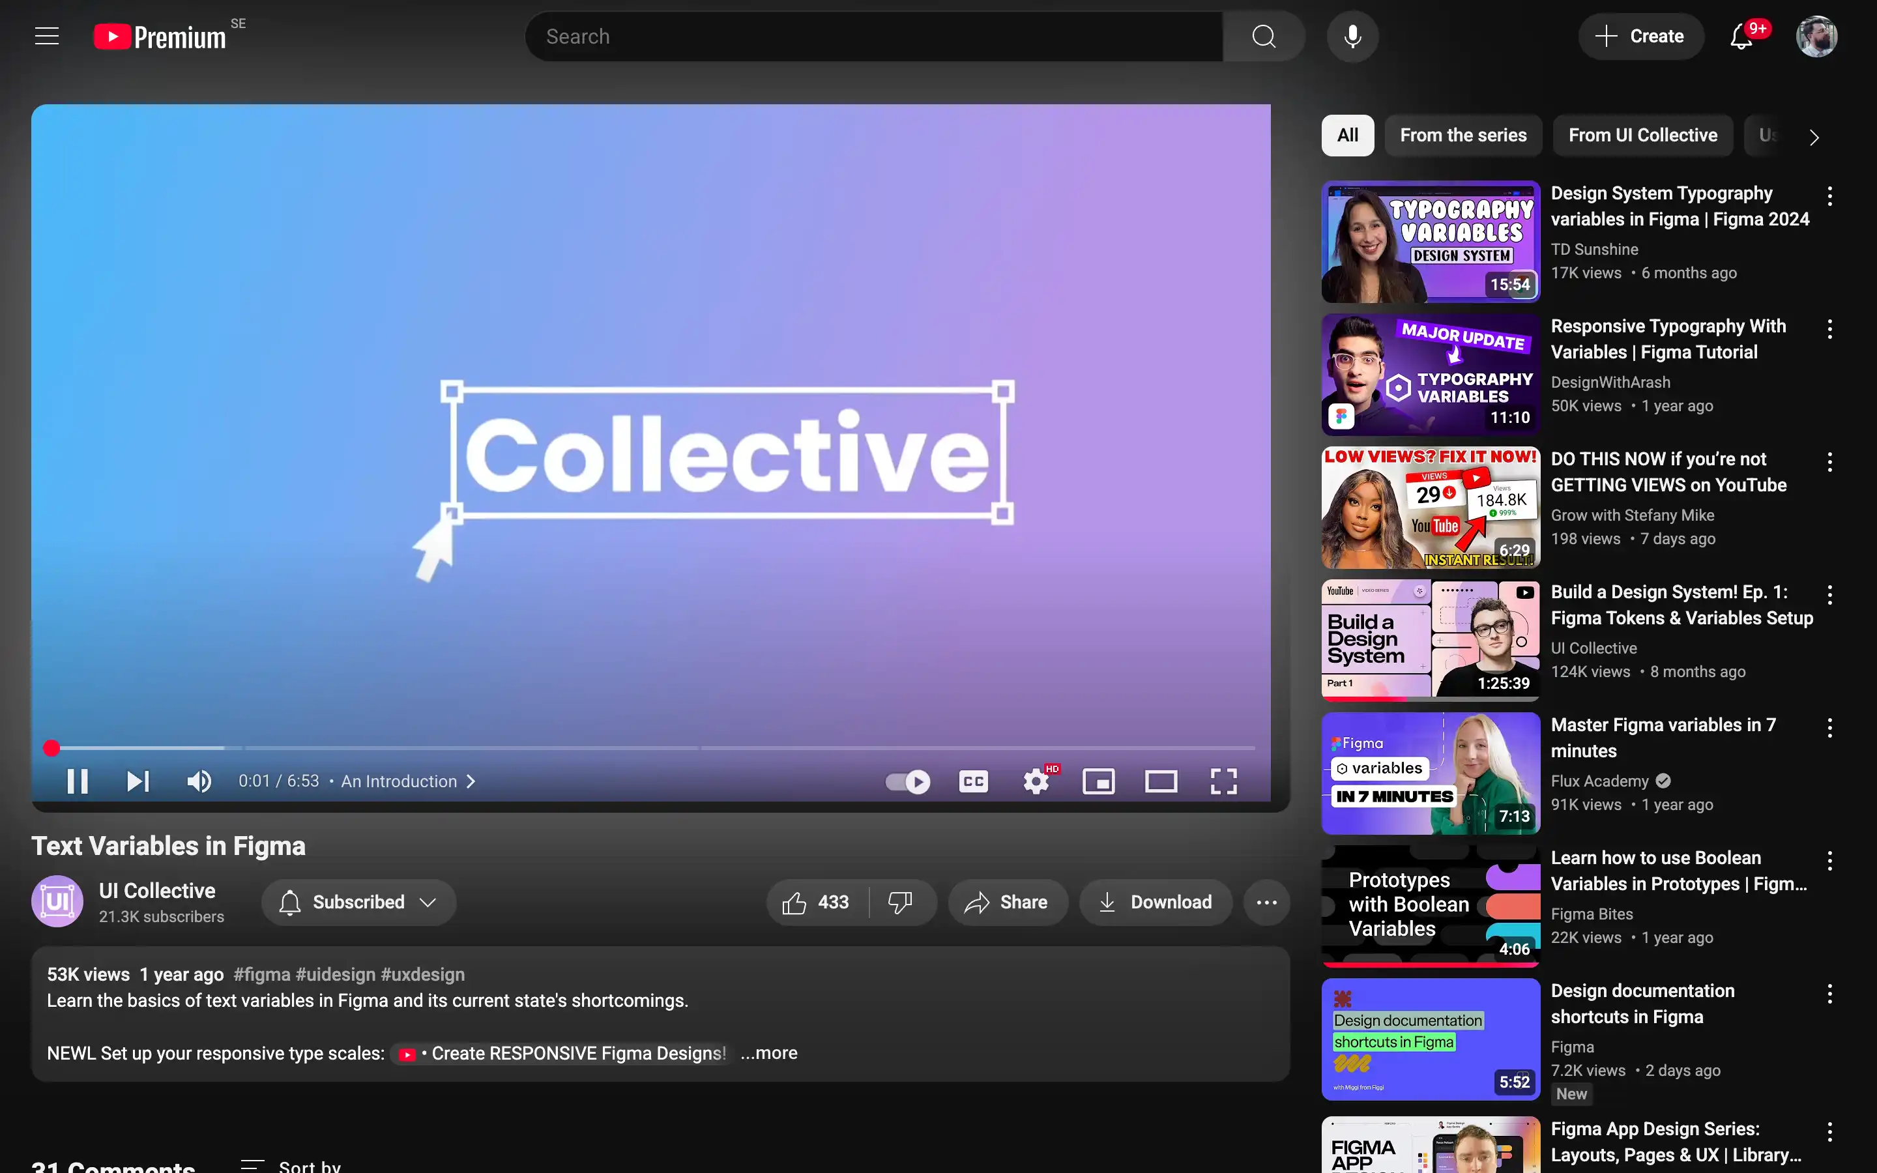Open Create RESPONSIVE Figma Designs link
The width and height of the screenshot is (1877, 1173).
click(563, 1054)
